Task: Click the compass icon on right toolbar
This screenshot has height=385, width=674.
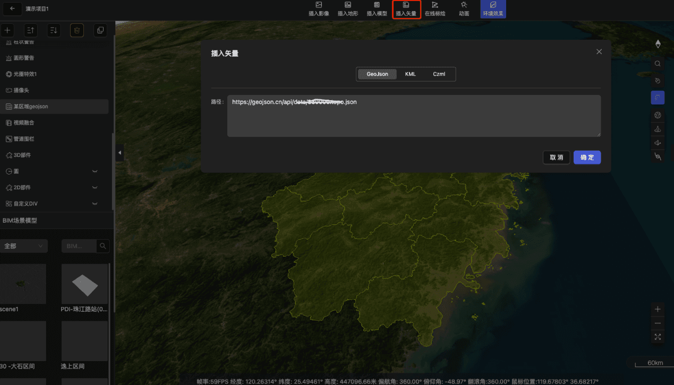Action: [658, 44]
